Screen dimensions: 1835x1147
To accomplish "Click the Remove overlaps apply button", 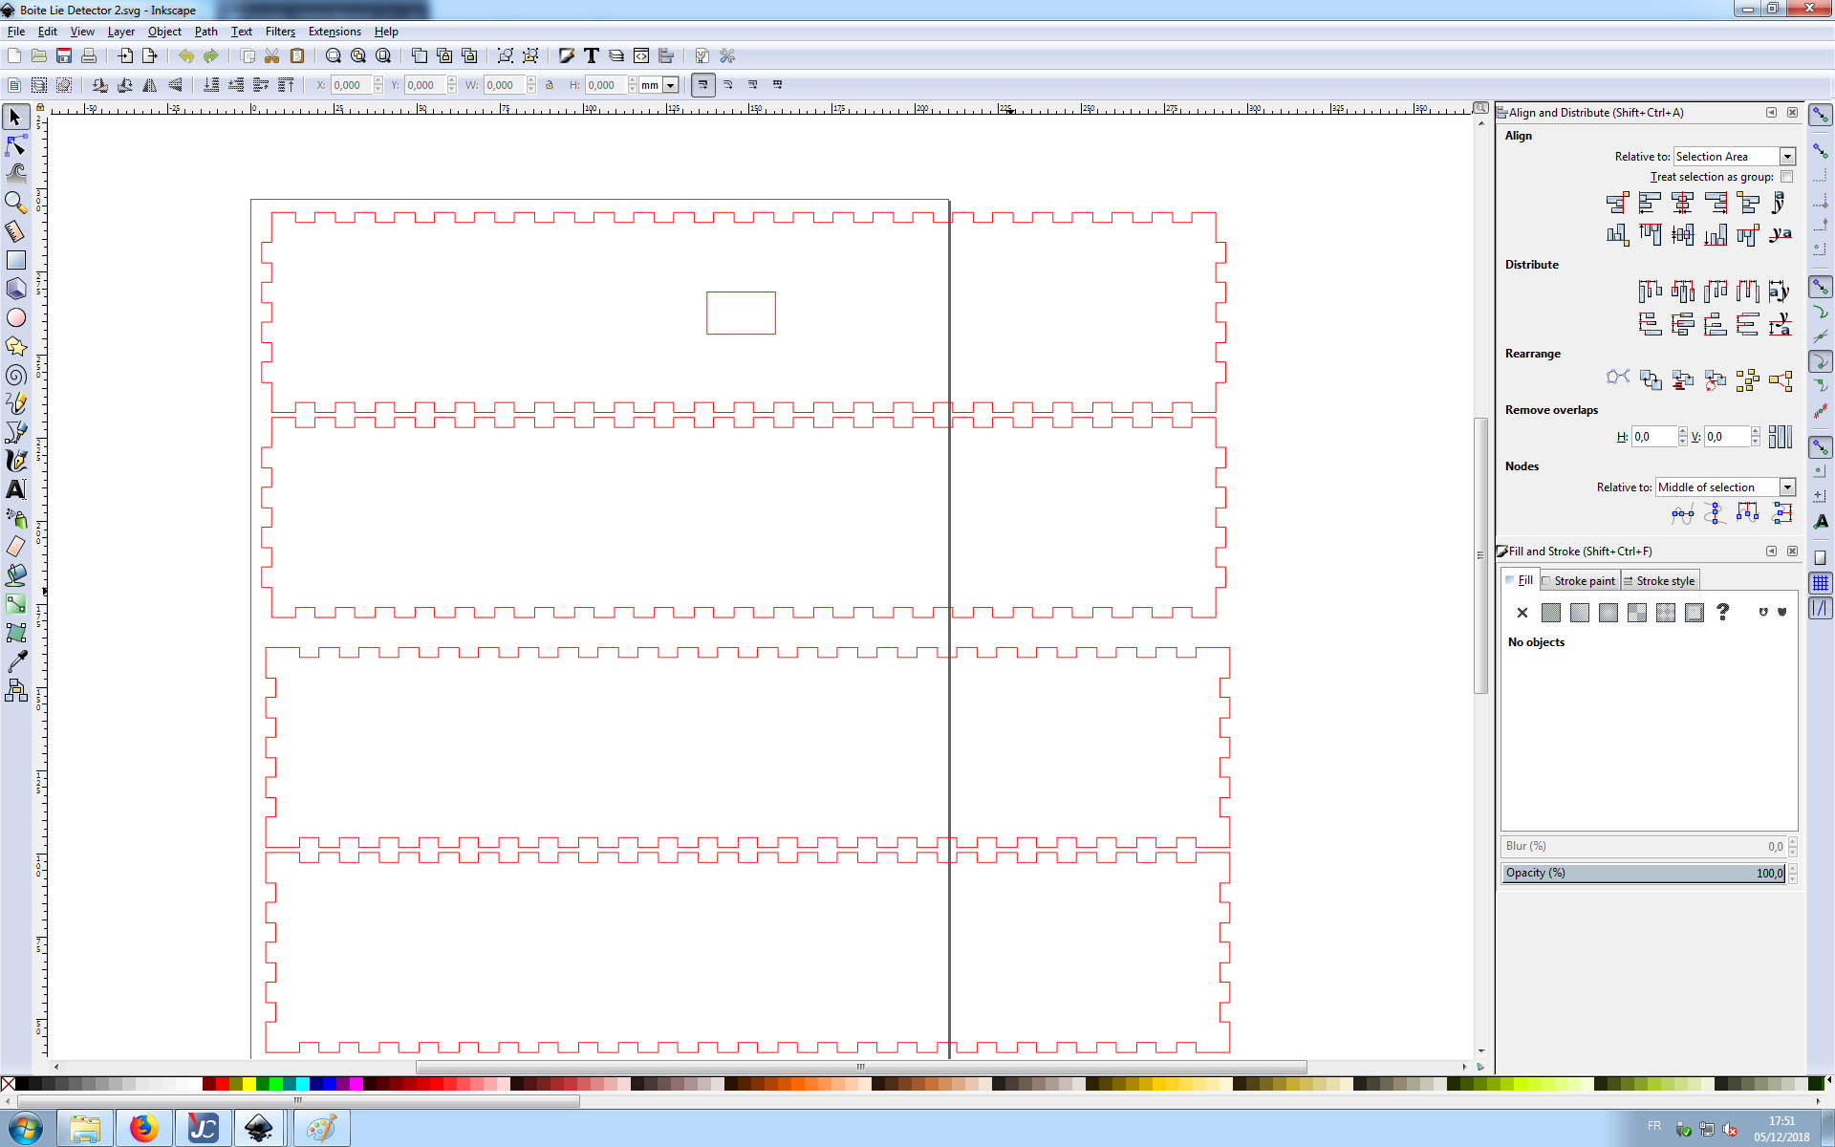I will 1780,437.
